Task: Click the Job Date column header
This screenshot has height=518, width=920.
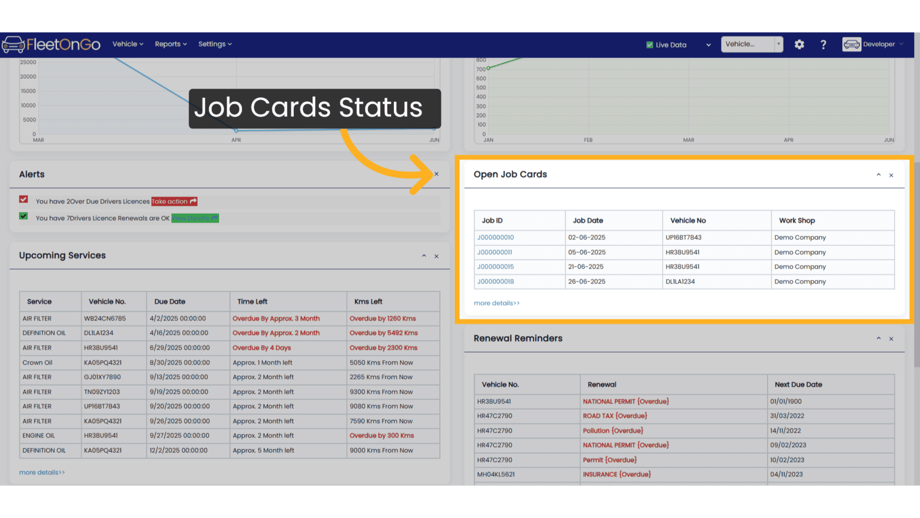Action: (614, 220)
